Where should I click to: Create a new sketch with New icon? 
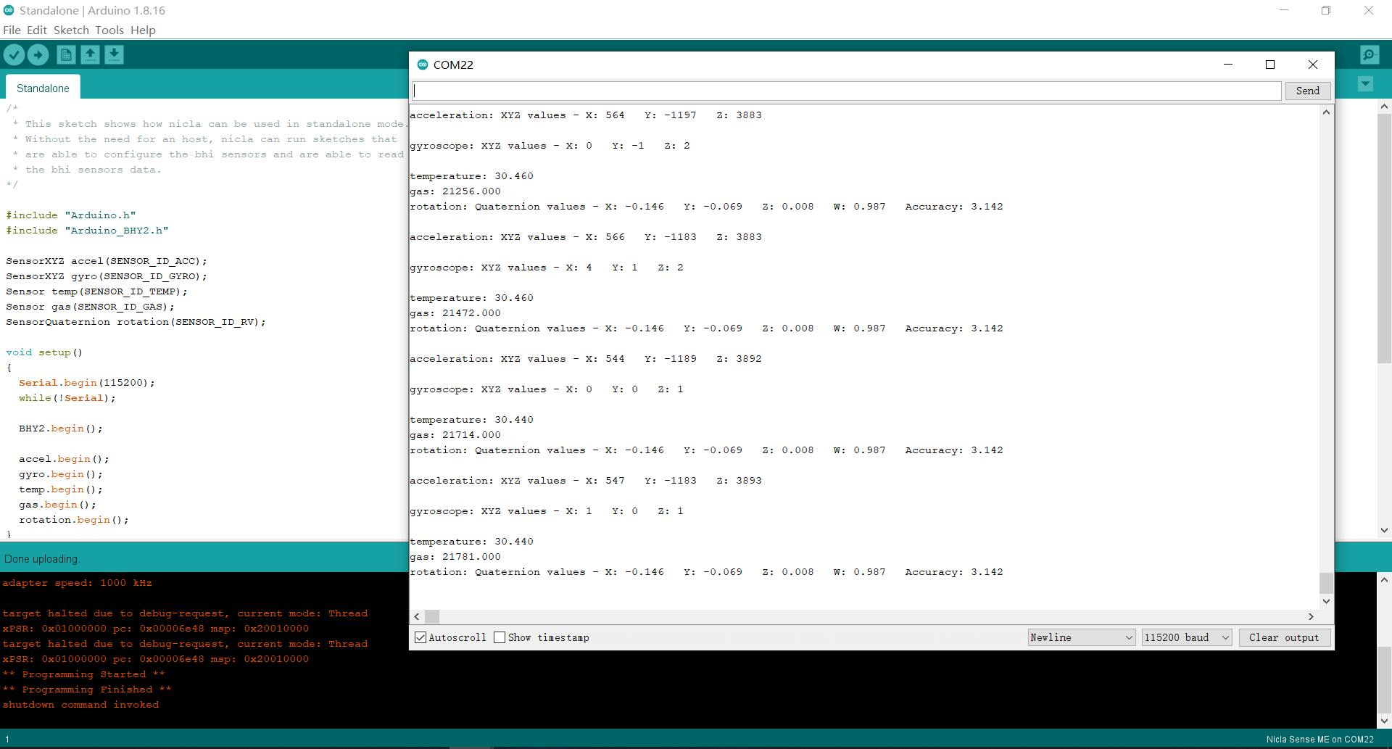[x=66, y=55]
